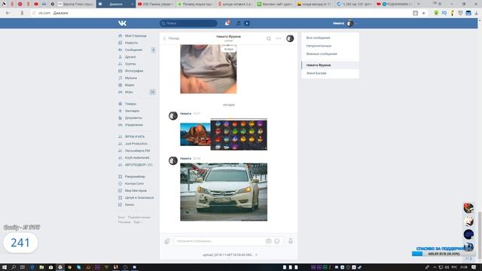Open the АВТОПОДБОР community link
The width and height of the screenshot is (482, 271).
pyautogui.click(x=139, y=165)
